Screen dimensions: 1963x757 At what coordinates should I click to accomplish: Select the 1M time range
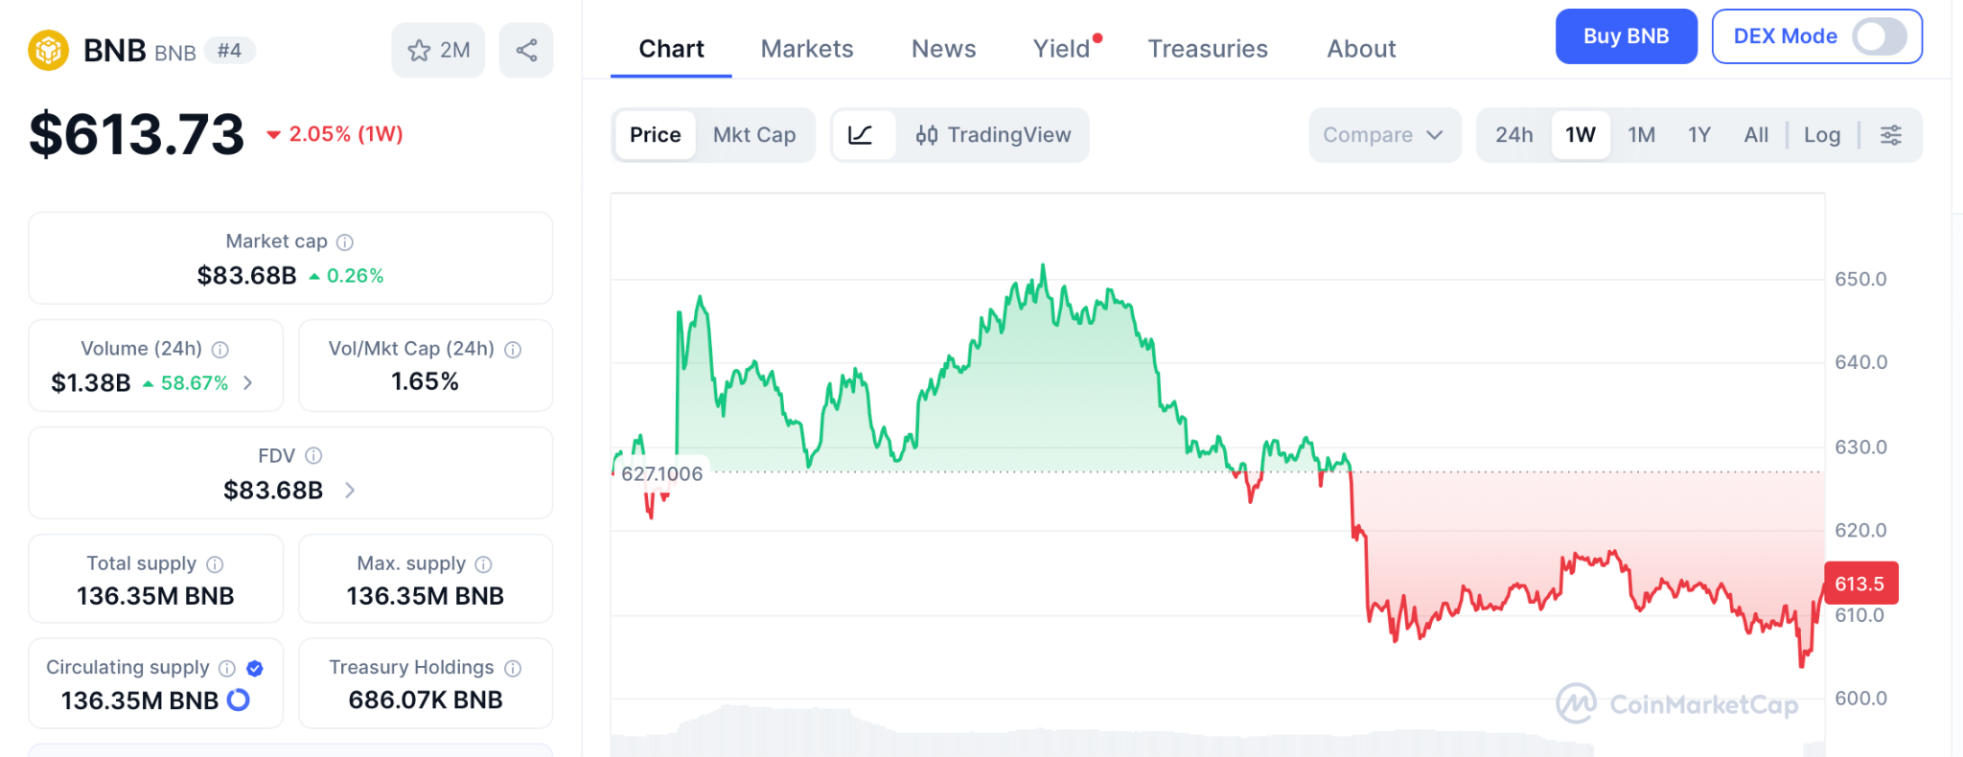click(x=1641, y=135)
